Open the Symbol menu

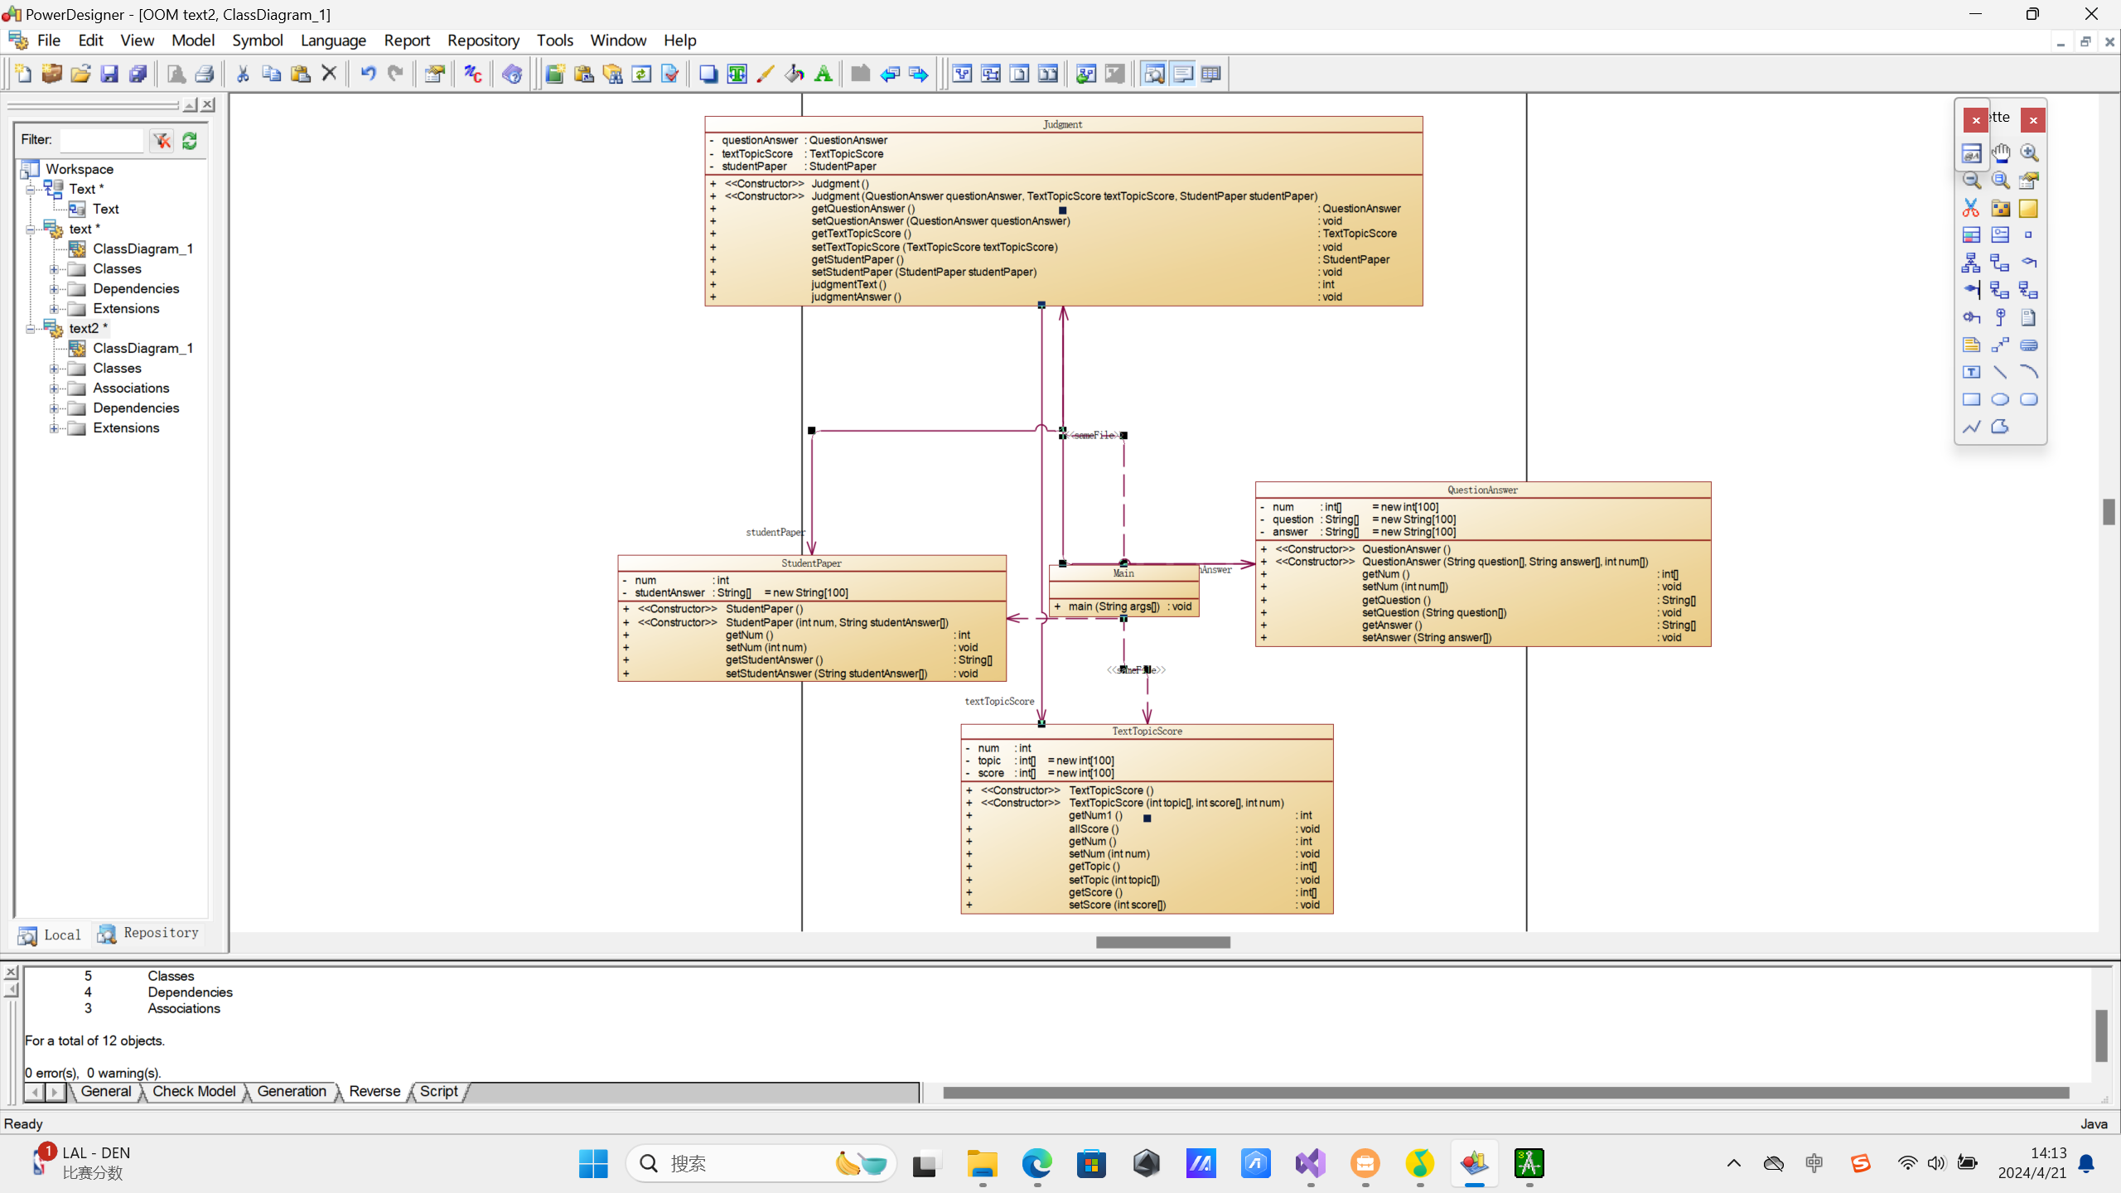coord(257,40)
